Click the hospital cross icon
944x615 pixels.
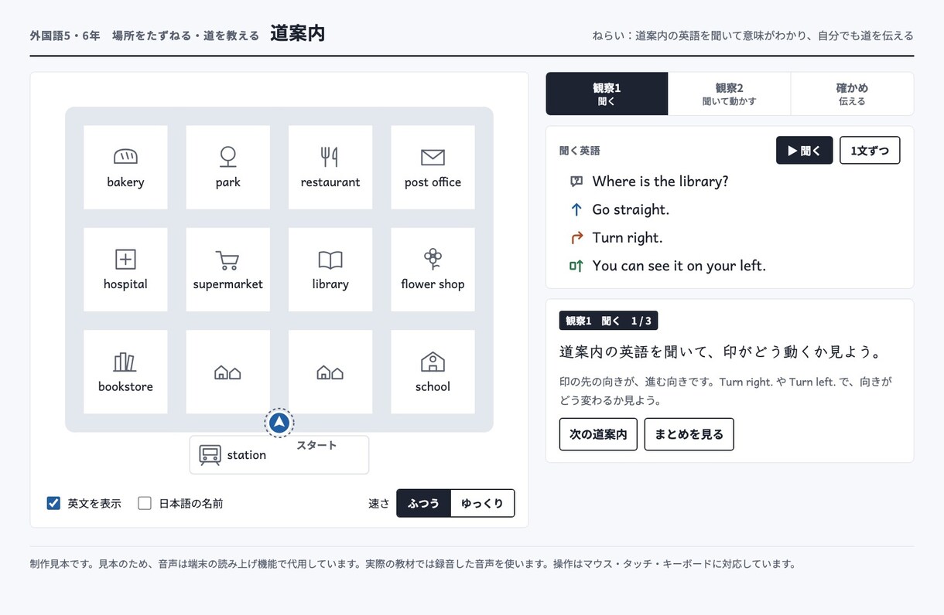(125, 259)
